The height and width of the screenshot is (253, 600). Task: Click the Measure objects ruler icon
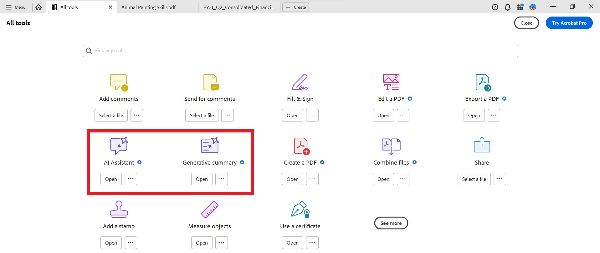click(210, 209)
